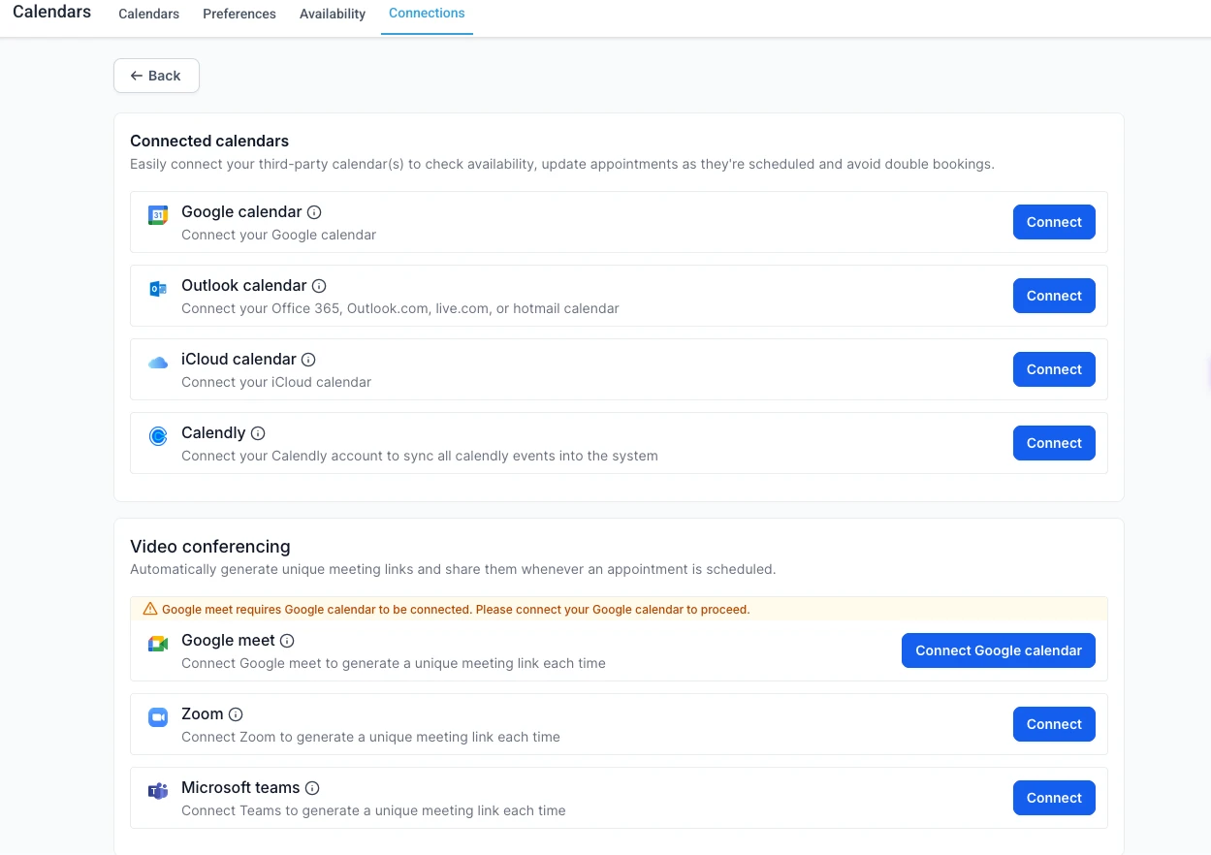Click 'Connect your iCloud calendar' description text
The image size is (1211, 855).
pyautogui.click(x=276, y=382)
